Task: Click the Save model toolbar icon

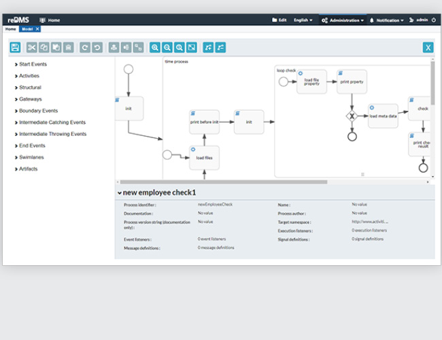Action: 15,48
